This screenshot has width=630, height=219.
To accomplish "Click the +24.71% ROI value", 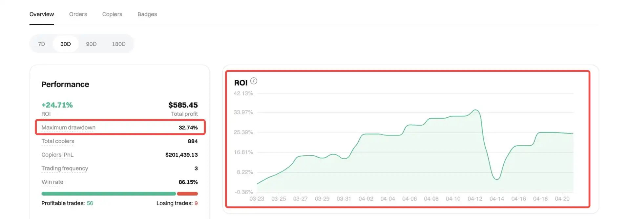I will [57, 105].
